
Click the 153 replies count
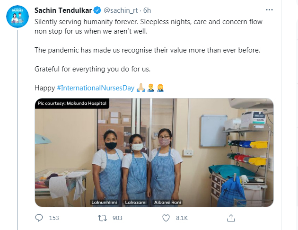(54, 218)
